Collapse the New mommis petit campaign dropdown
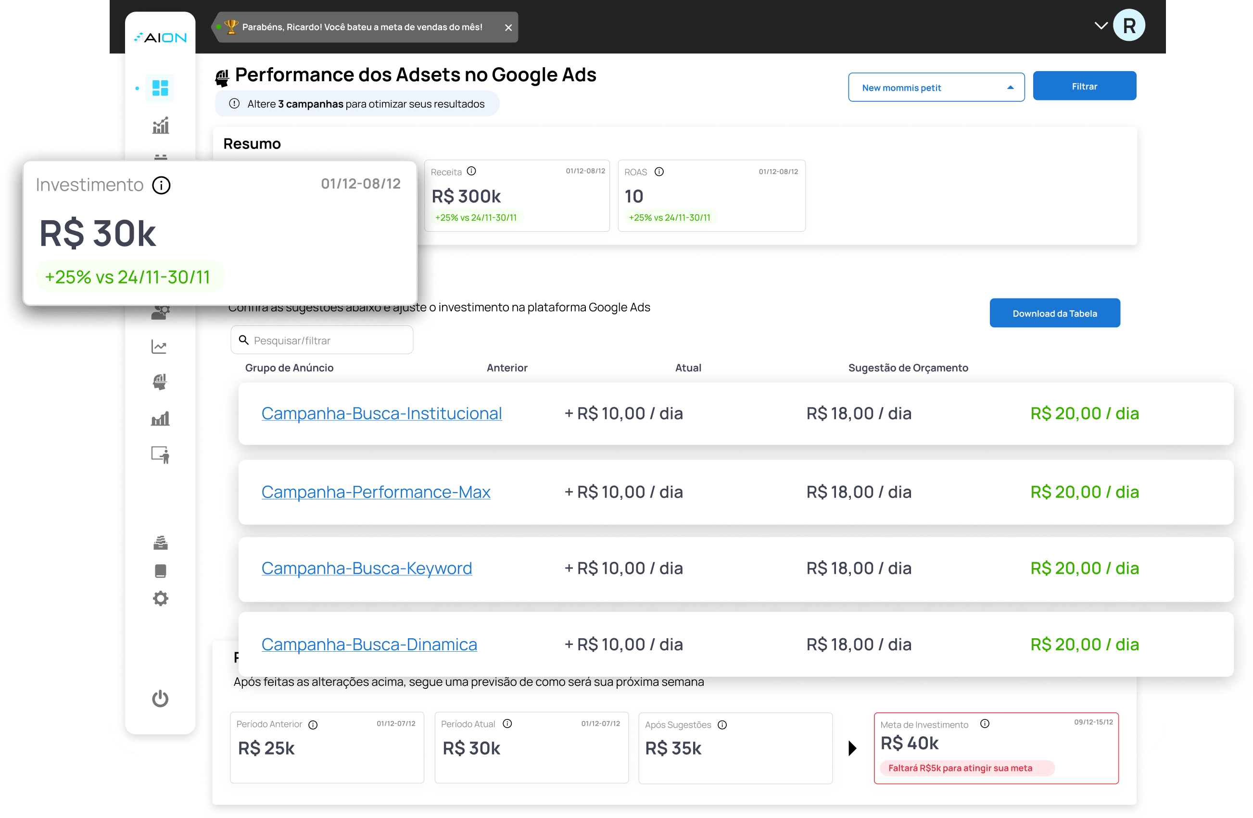The image size is (1253, 818). [x=1012, y=87]
